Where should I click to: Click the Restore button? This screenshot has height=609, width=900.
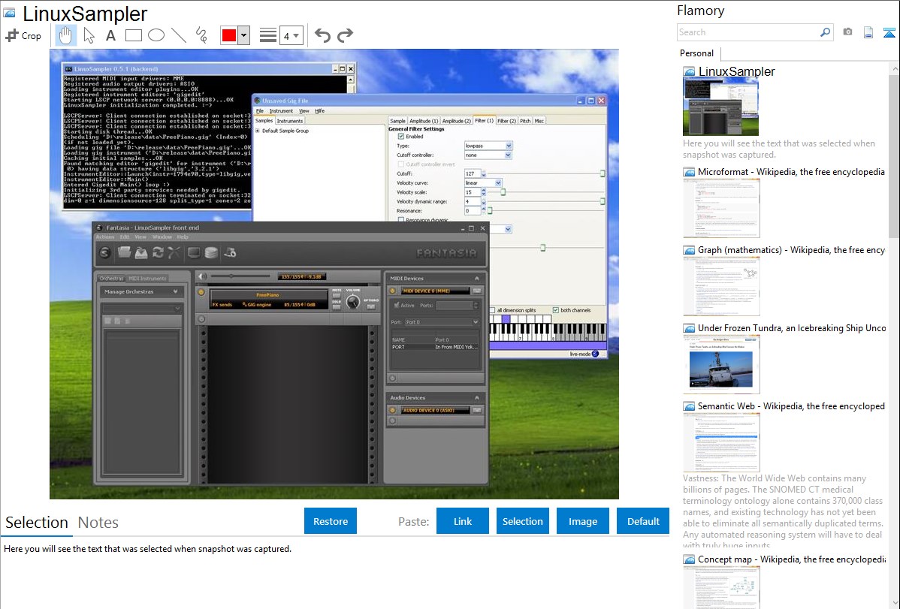coord(331,521)
